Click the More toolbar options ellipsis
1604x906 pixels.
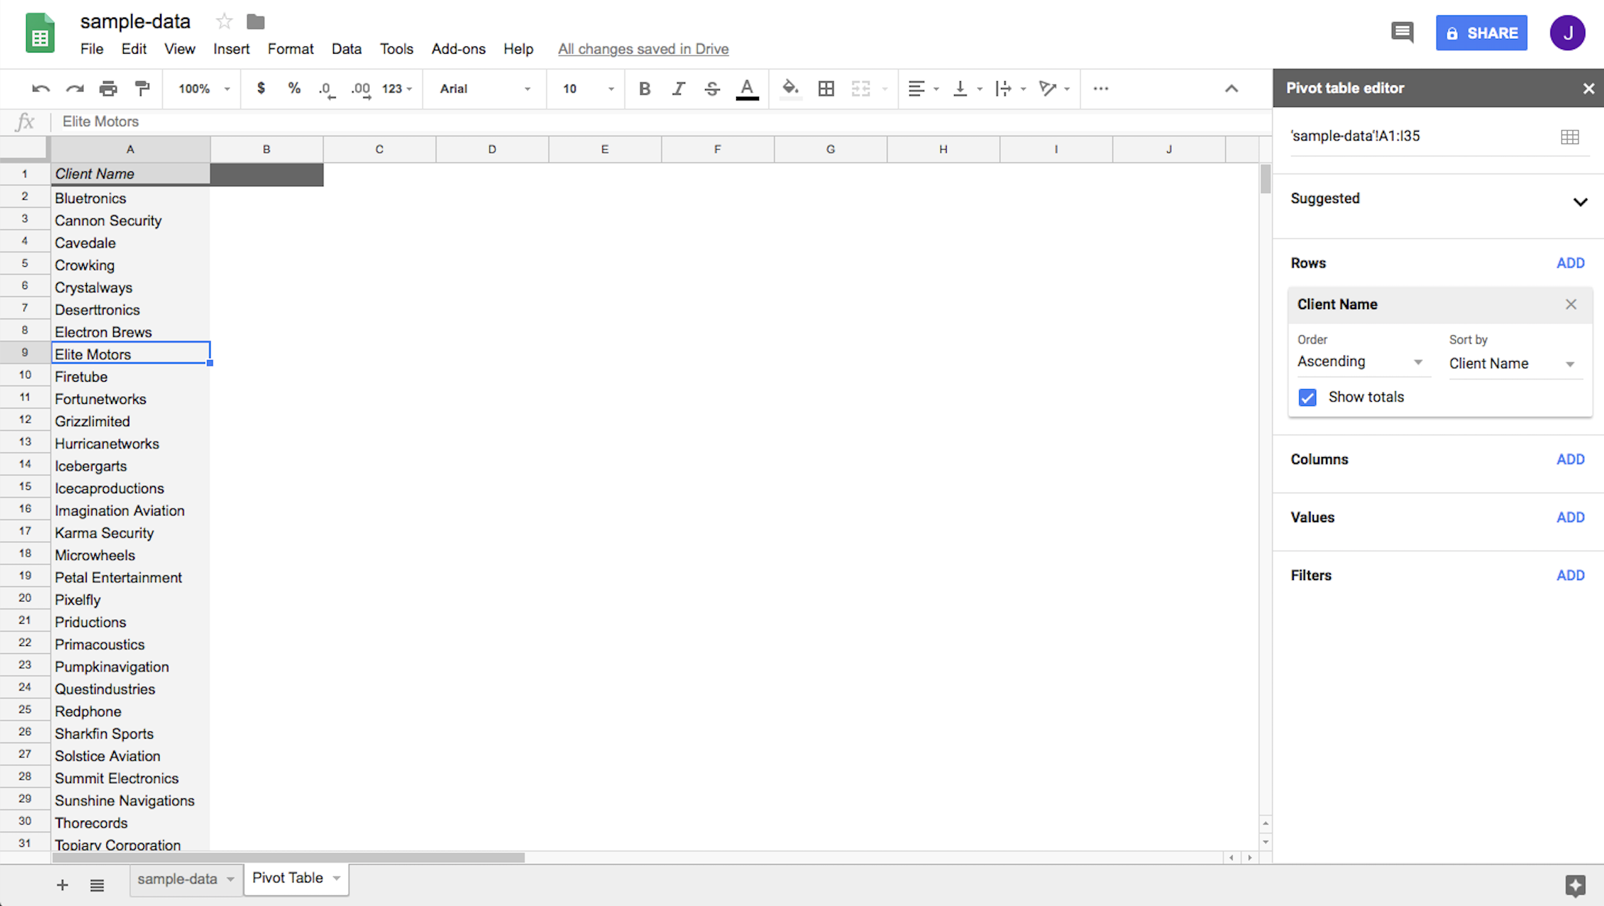tap(1101, 89)
